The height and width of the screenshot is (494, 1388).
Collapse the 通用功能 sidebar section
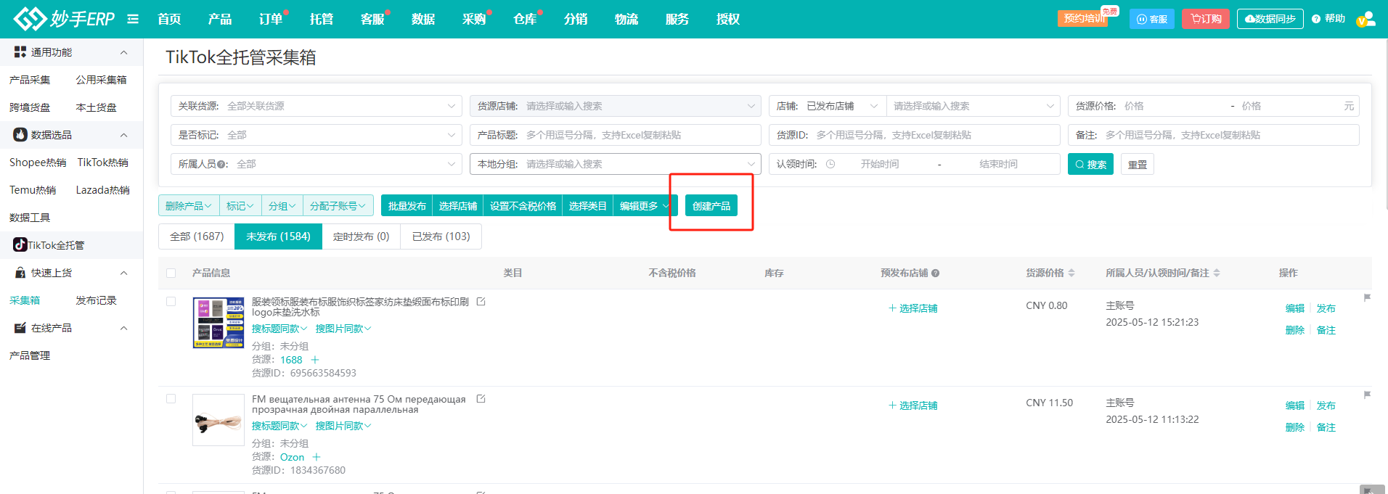123,52
